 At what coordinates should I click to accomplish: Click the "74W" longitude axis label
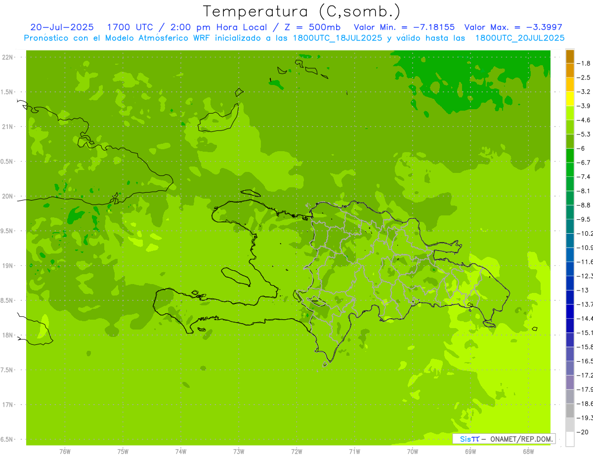(181, 451)
